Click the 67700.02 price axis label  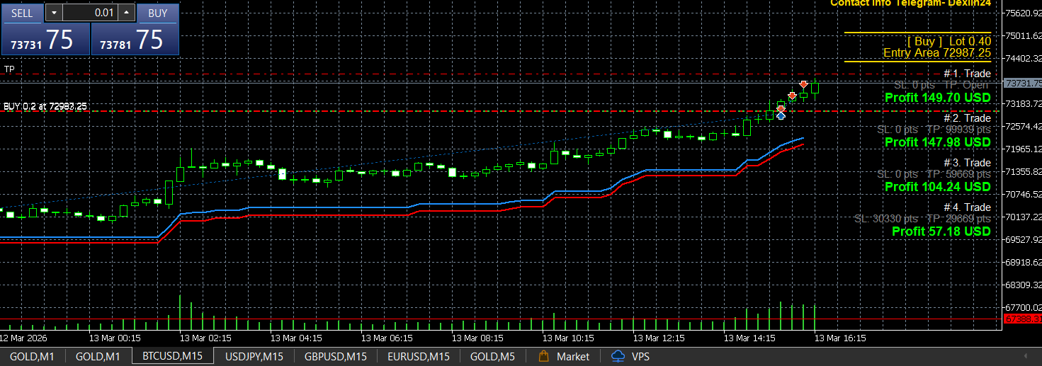click(1024, 307)
